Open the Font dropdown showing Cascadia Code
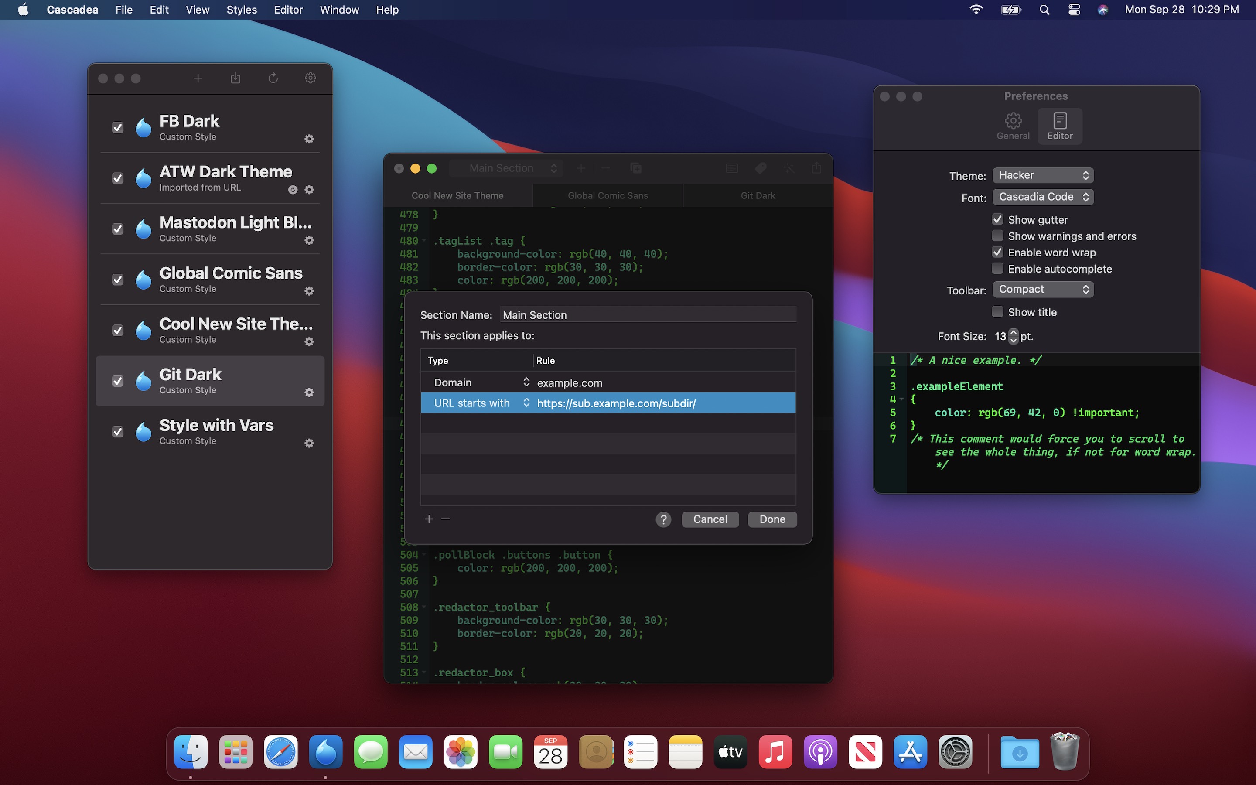The image size is (1256, 785). click(x=1043, y=197)
